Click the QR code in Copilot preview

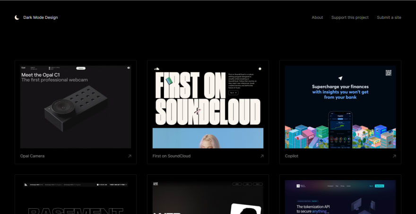(389, 73)
